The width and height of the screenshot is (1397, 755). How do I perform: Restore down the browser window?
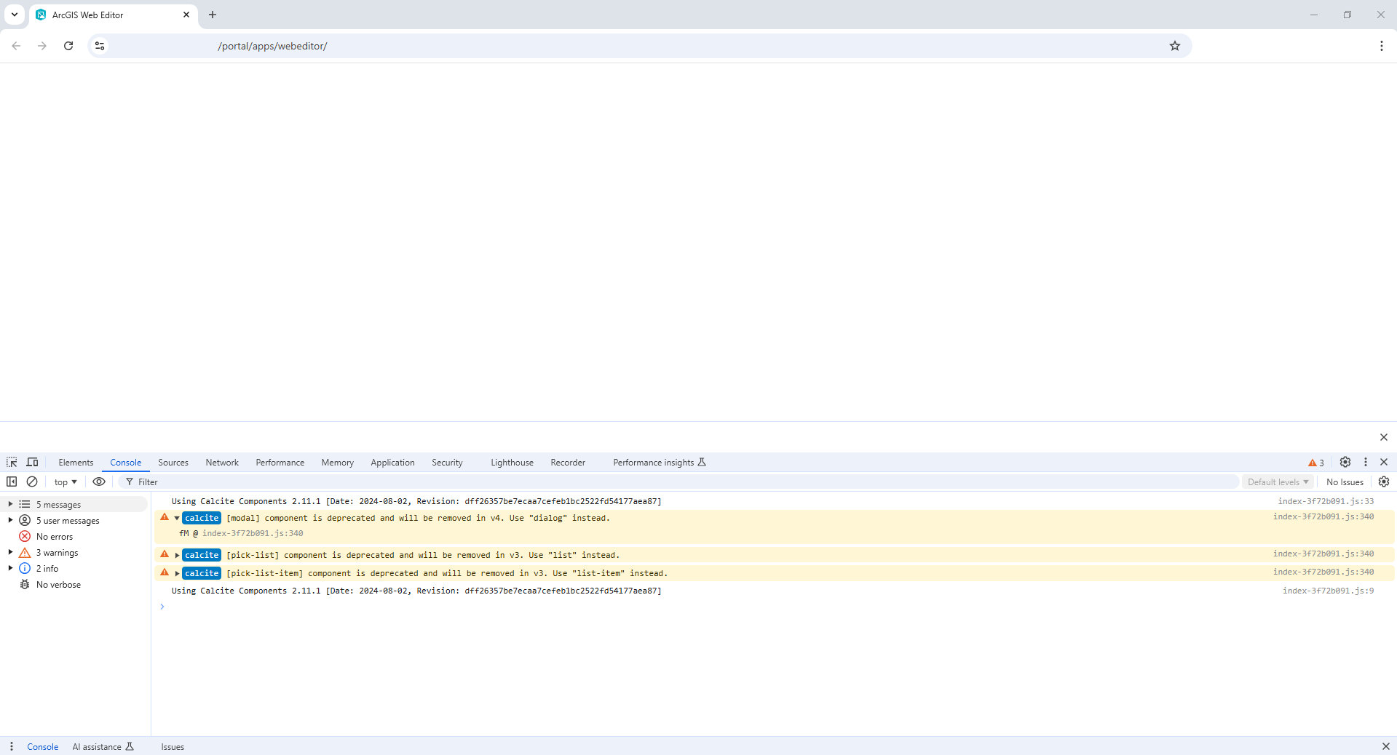pyautogui.click(x=1347, y=15)
